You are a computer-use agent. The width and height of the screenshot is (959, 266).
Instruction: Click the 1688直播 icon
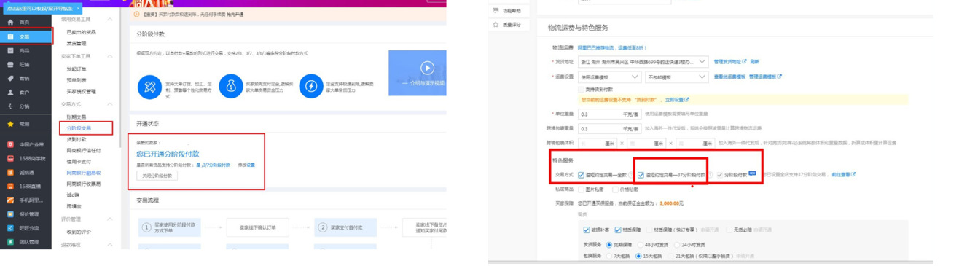(x=10, y=187)
